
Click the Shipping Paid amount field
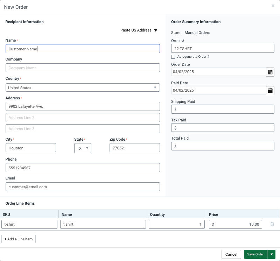[x=223, y=109]
